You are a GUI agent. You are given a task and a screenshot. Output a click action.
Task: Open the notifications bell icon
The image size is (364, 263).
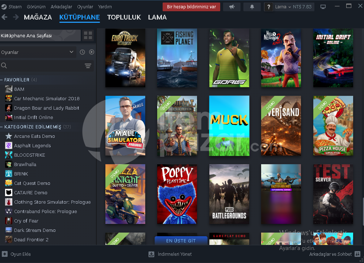252,7
